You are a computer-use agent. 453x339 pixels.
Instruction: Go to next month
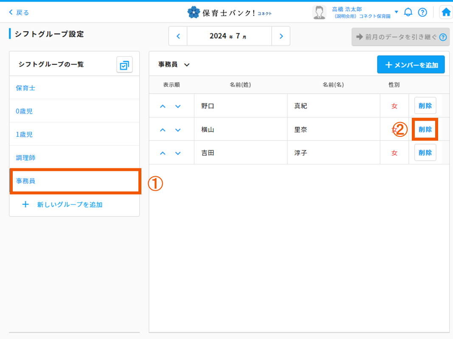click(281, 36)
